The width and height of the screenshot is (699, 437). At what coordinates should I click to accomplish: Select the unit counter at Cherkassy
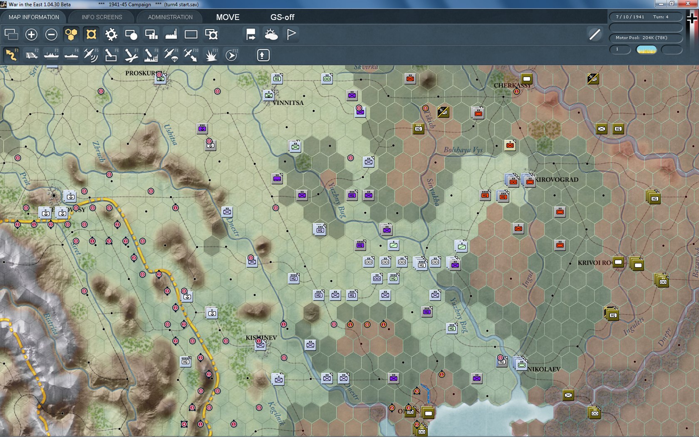527,79
